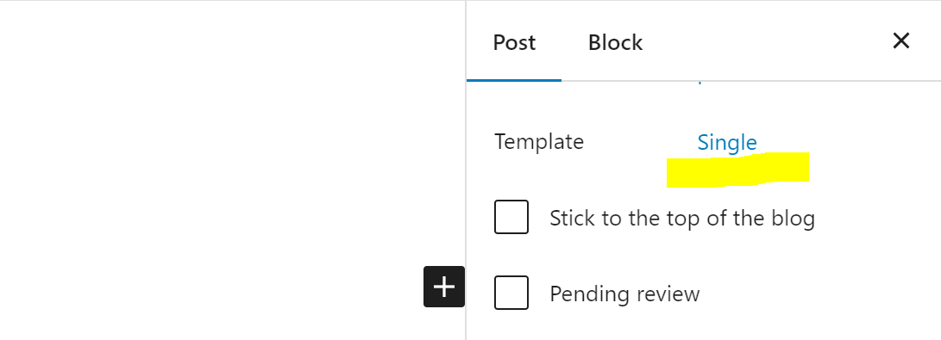Click the Template row label

pos(539,142)
